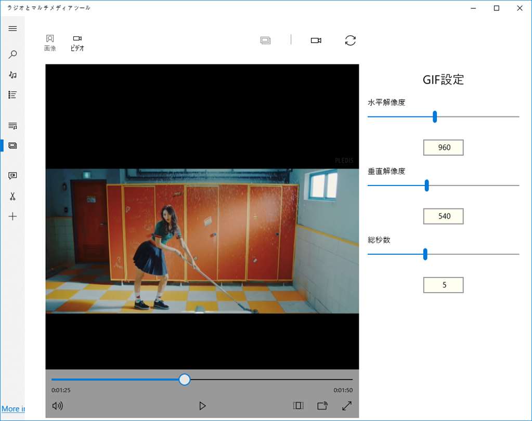The width and height of the screenshot is (532, 421).
Task: Click the plus add sidebar icon
Action: [x=12, y=216]
